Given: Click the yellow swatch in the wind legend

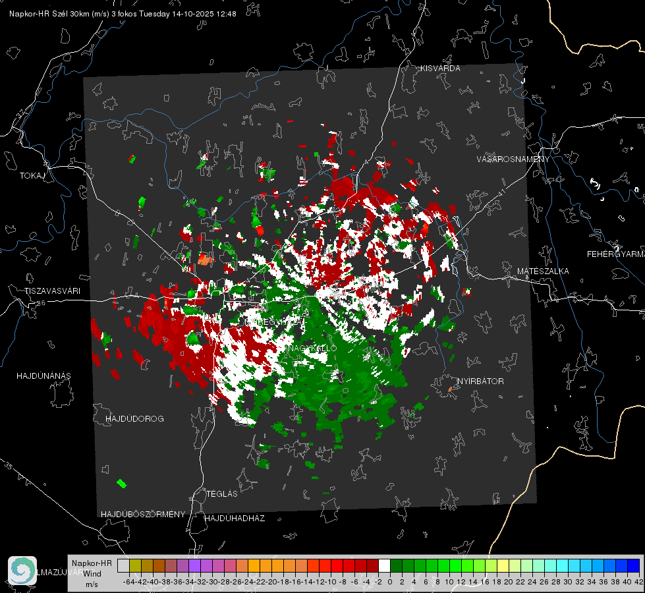Looking at the screenshot, I should 503,565.
